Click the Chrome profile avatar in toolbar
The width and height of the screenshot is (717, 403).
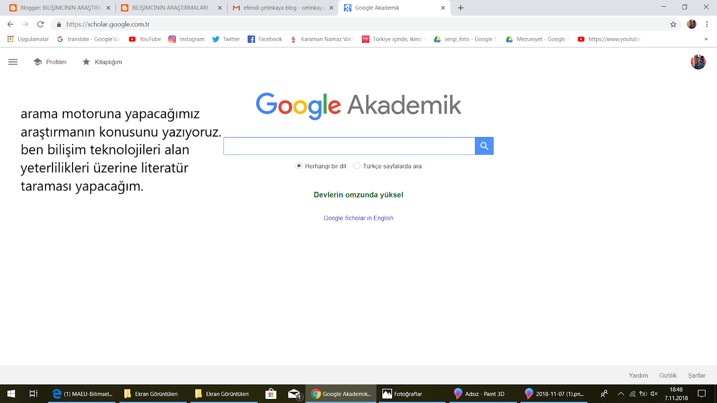(x=692, y=24)
